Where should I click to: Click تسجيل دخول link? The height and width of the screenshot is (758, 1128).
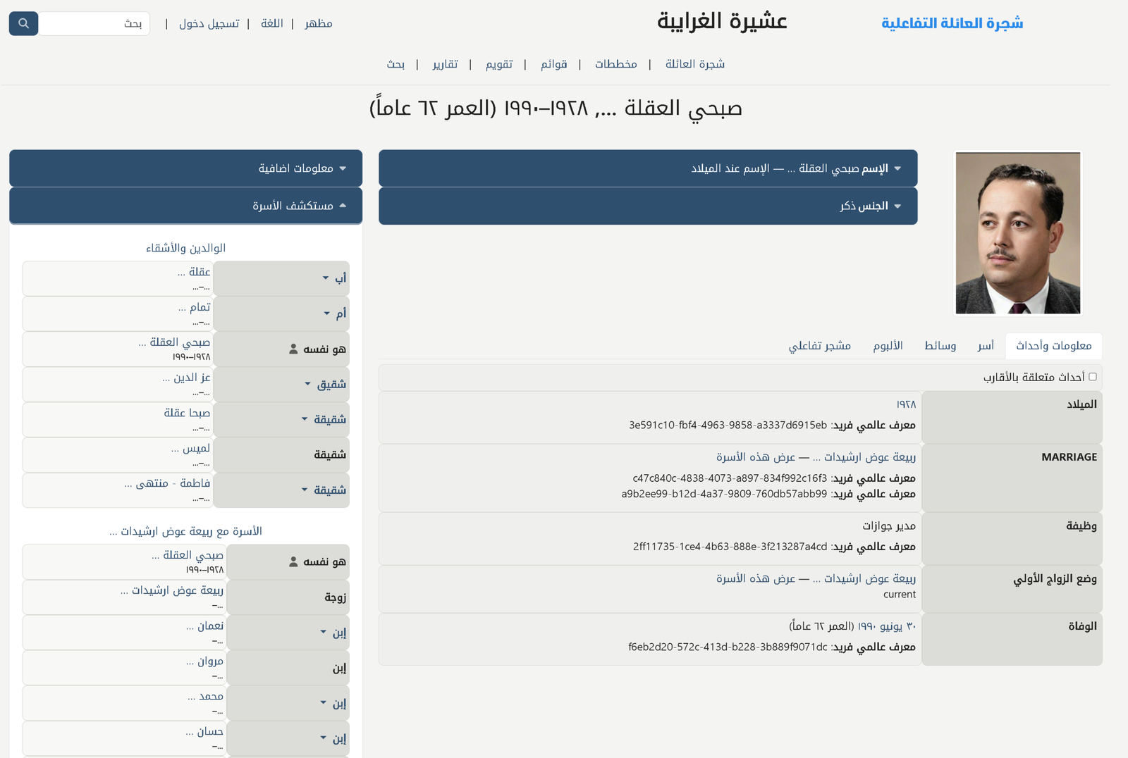point(209,23)
